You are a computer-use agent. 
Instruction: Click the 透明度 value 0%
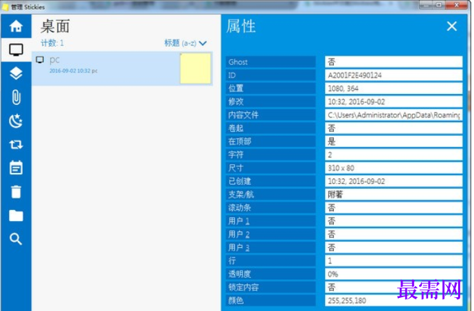pyautogui.click(x=394, y=274)
